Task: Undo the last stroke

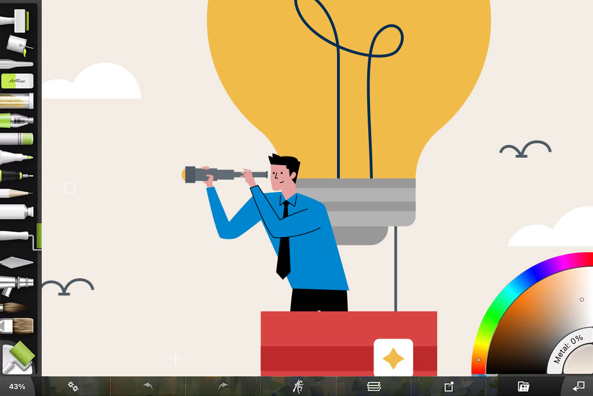Action: (x=148, y=386)
